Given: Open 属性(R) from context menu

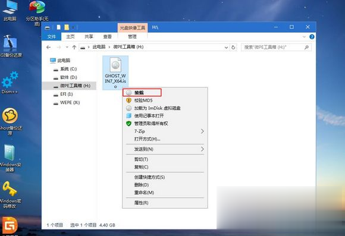Looking at the screenshot, I should pyautogui.click(x=165, y=203).
